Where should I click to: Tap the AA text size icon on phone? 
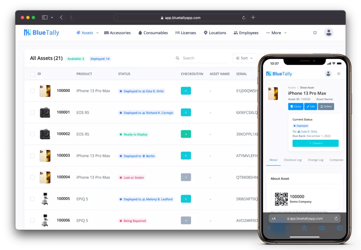coord(274,219)
